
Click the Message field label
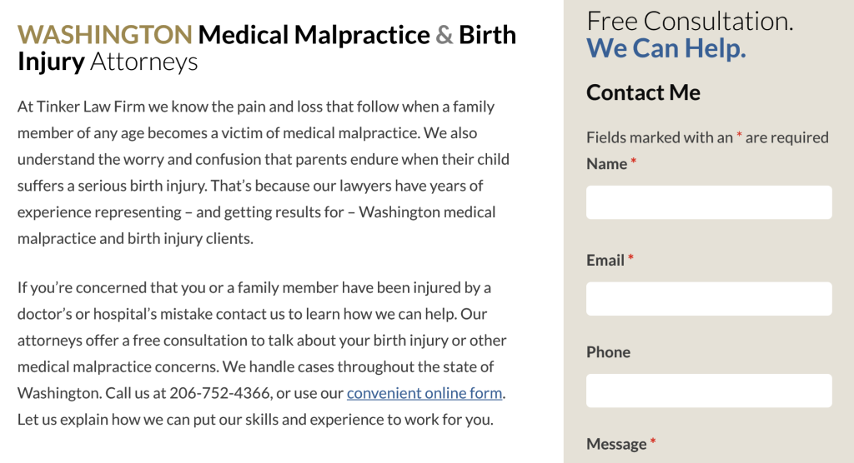click(x=616, y=444)
